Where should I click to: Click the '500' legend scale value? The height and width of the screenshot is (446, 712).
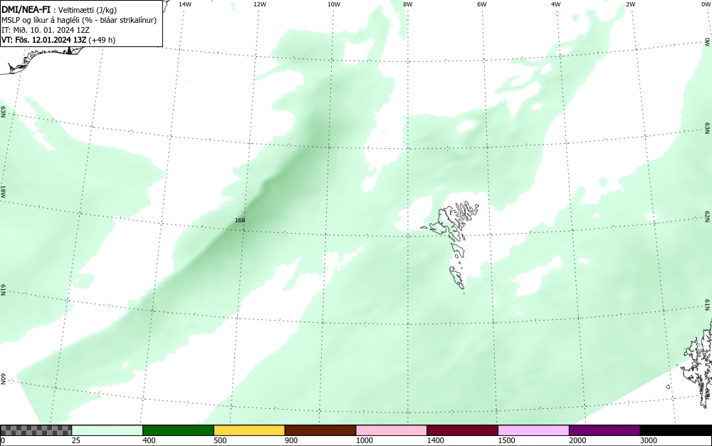pos(220,440)
